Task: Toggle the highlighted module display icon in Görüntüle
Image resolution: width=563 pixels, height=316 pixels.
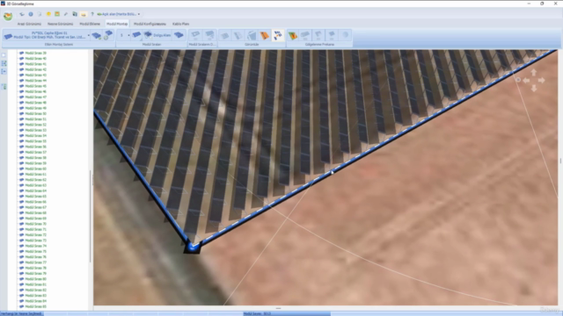Action: (278, 35)
